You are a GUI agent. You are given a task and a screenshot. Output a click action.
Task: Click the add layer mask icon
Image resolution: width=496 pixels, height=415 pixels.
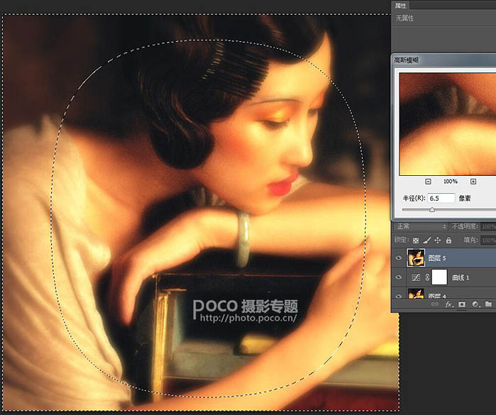click(x=462, y=304)
